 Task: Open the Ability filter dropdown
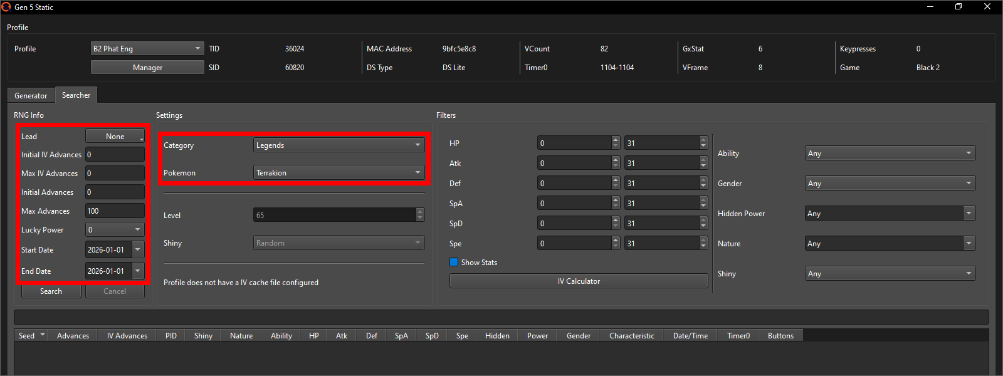(x=890, y=153)
